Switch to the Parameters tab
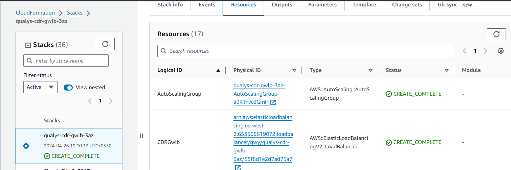The image size is (511, 170). [322, 5]
